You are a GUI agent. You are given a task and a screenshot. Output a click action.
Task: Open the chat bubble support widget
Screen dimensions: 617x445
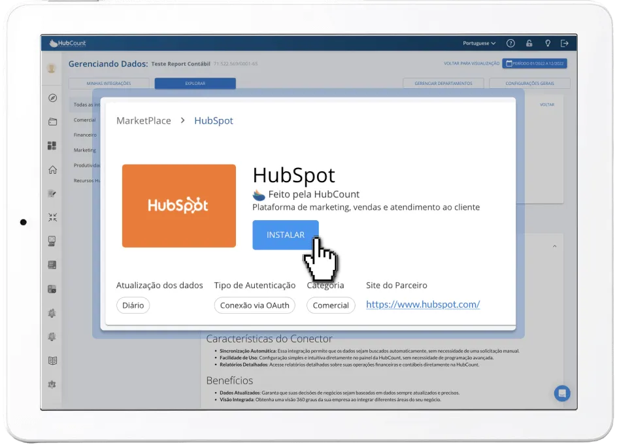(x=562, y=393)
